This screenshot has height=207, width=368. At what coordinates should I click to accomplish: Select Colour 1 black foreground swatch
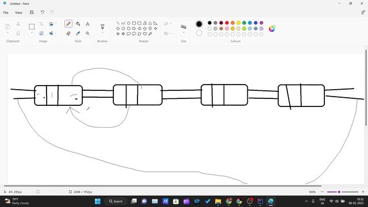199,24
